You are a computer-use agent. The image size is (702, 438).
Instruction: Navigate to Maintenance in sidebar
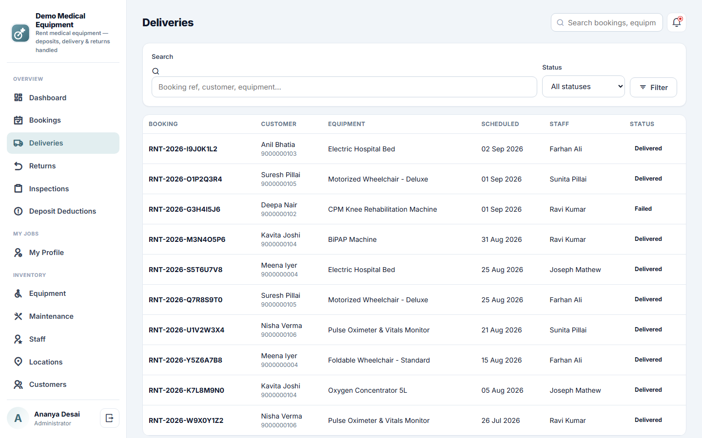click(x=63, y=316)
